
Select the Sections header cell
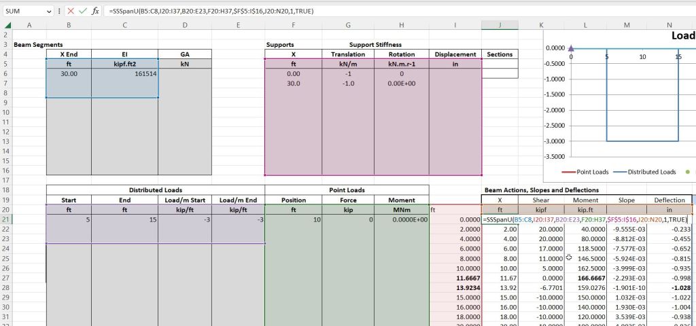pos(500,54)
